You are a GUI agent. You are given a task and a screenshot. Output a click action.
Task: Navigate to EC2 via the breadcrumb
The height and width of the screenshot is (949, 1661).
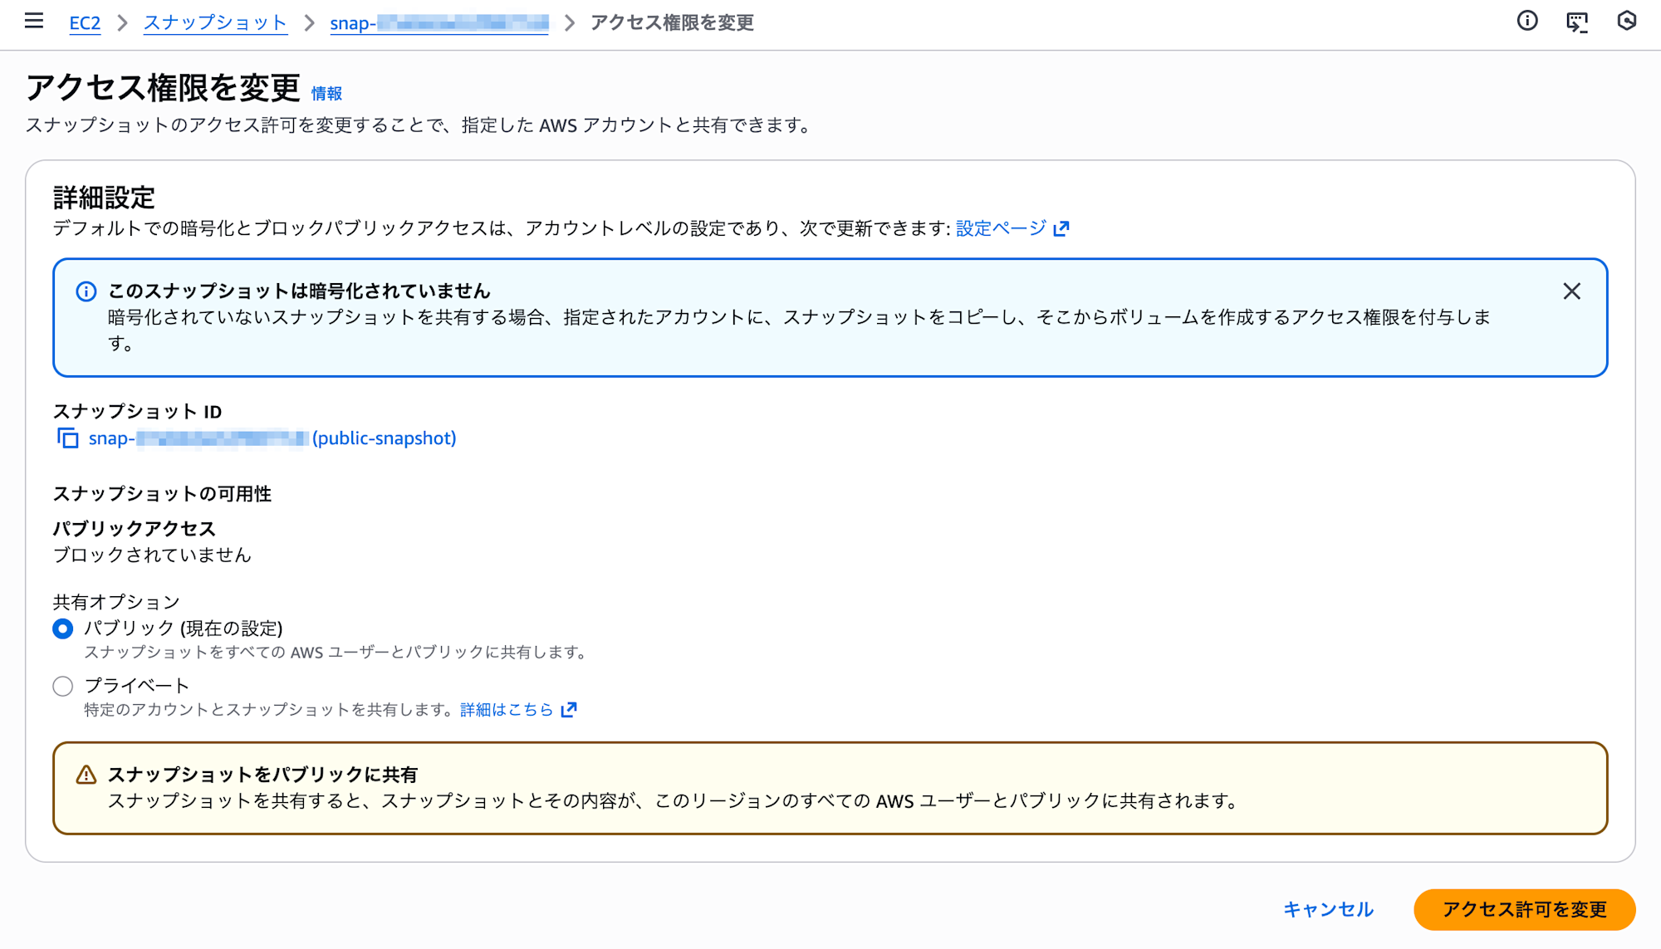click(x=84, y=22)
